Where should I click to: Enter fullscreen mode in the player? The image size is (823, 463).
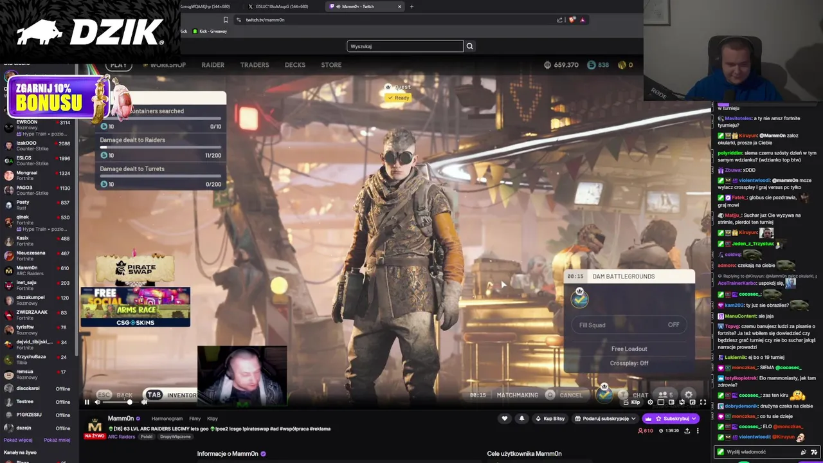[x=703, y=402]
